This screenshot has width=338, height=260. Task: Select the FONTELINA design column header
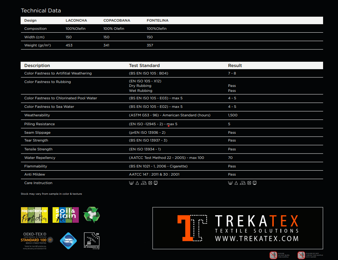click(158, 21)
